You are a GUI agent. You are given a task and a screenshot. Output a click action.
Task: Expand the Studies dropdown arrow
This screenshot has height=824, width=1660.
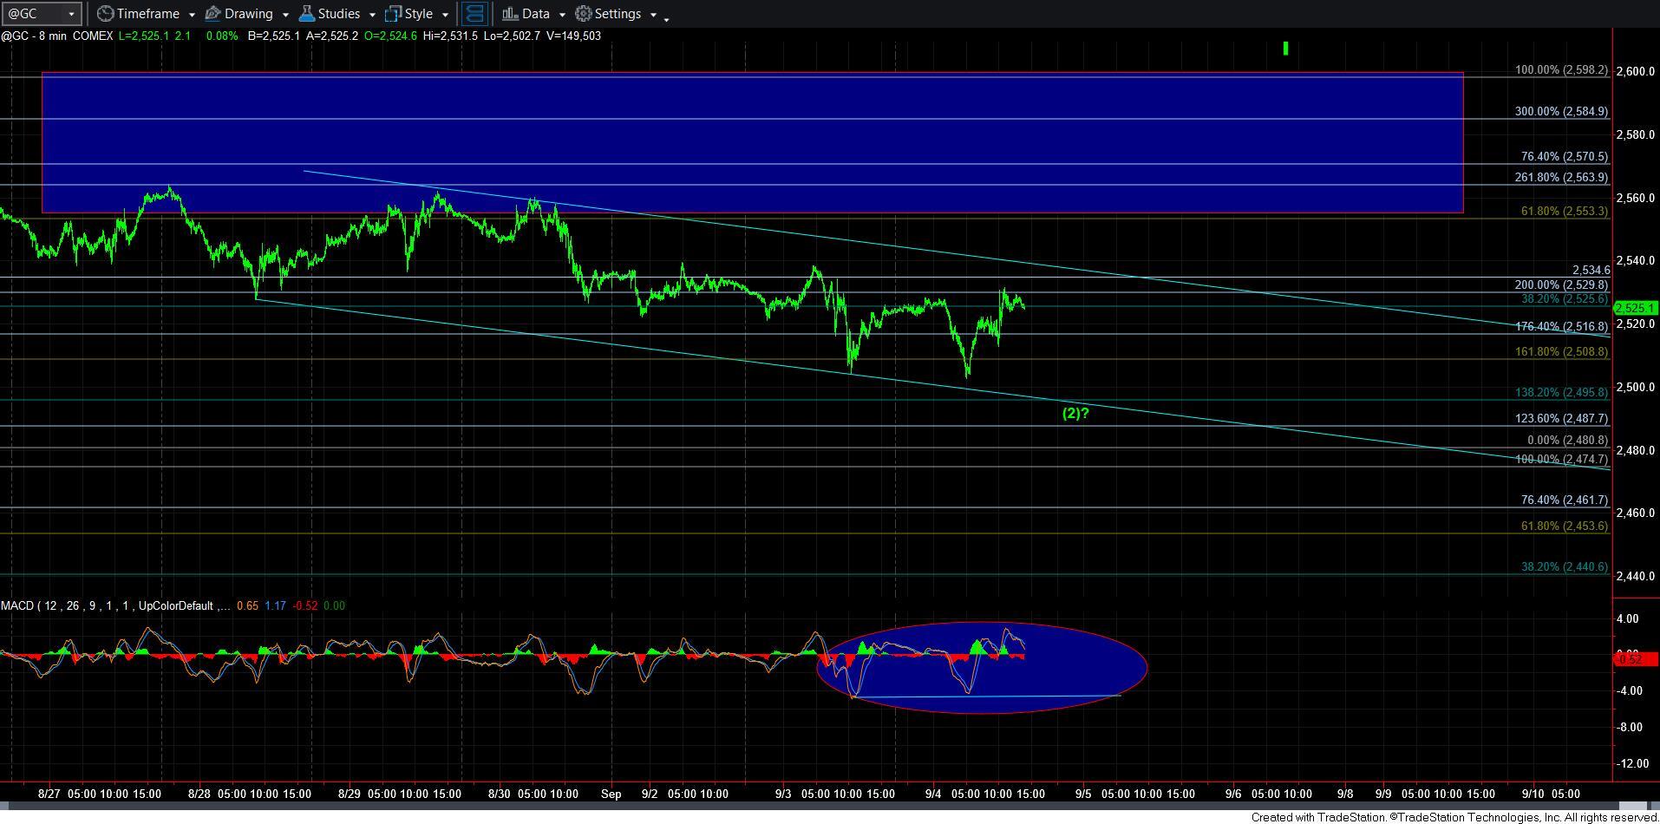(x=372, y=15)
